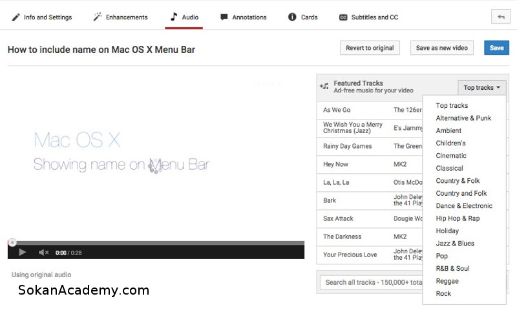Click the Featured Tracks music icon

[324, 87]
